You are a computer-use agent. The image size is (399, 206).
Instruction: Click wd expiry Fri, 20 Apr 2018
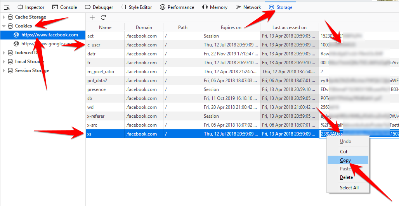[231, 107]
